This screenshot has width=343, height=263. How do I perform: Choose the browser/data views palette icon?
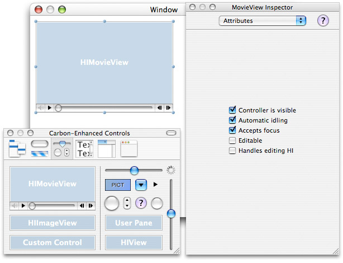coord(106,149)
